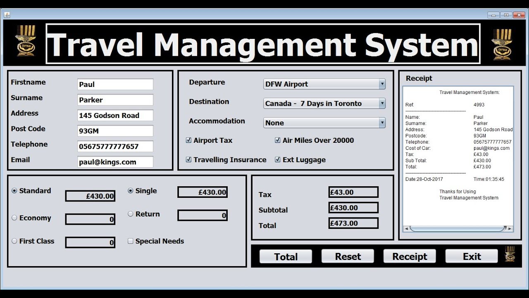Open the Destination dropdown showing Canada Toronto
This screenshot has height=298, width=529.
pyautogui.click(x=324, y=103)
